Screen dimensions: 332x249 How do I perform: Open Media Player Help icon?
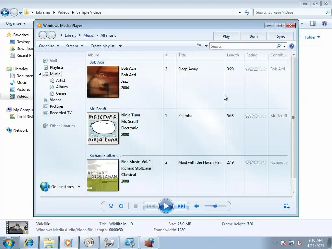292,46
